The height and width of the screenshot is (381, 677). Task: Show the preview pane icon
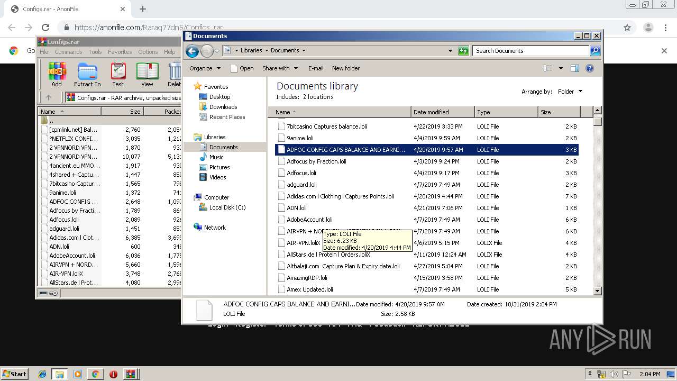tap(575, 68)
